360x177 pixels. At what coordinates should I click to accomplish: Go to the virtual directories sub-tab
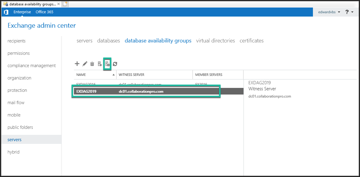click(x=215, y=41)
